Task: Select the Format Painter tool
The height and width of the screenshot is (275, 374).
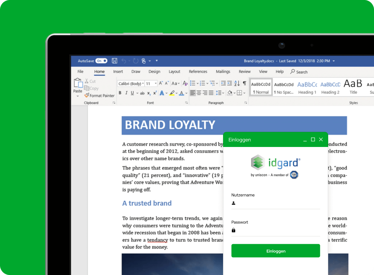Action: click(99, 95)
